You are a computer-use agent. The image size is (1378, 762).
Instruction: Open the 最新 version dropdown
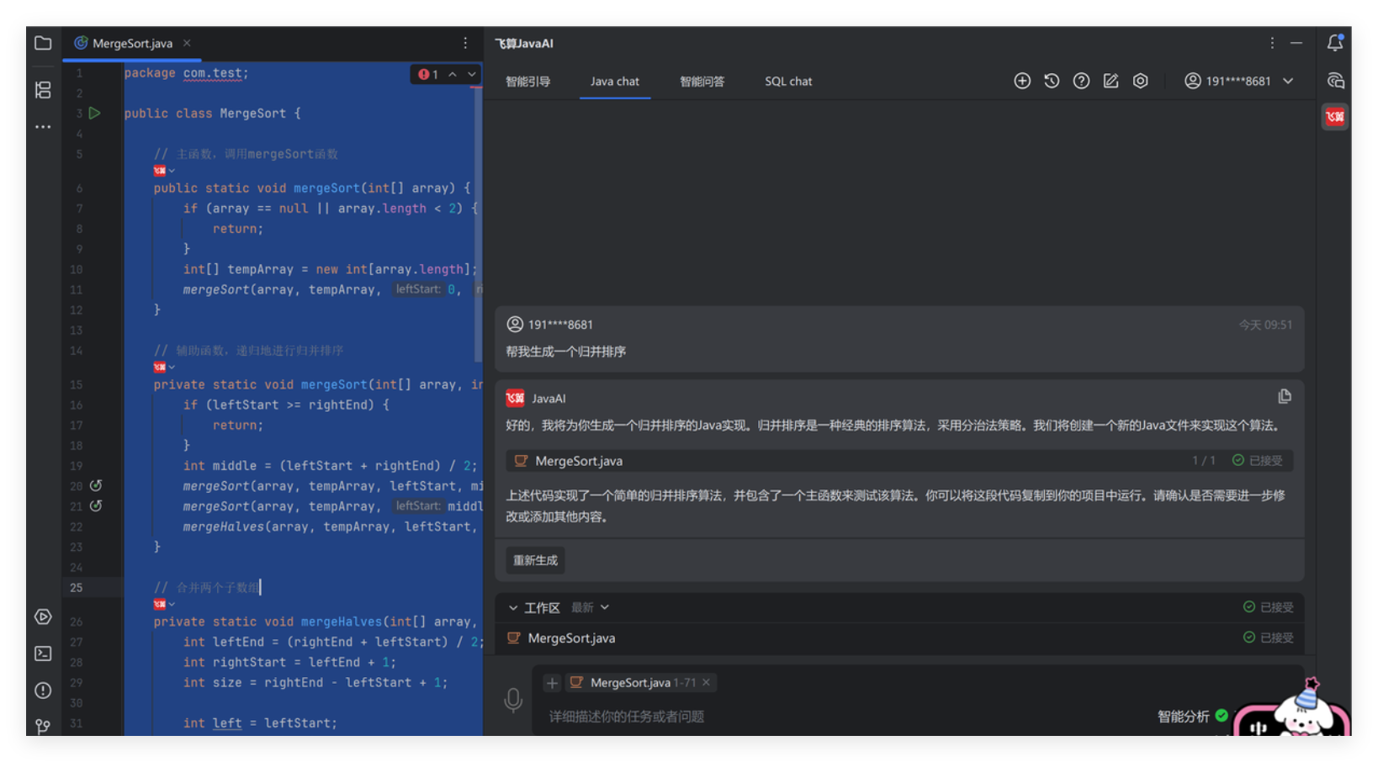coord(590,607)
